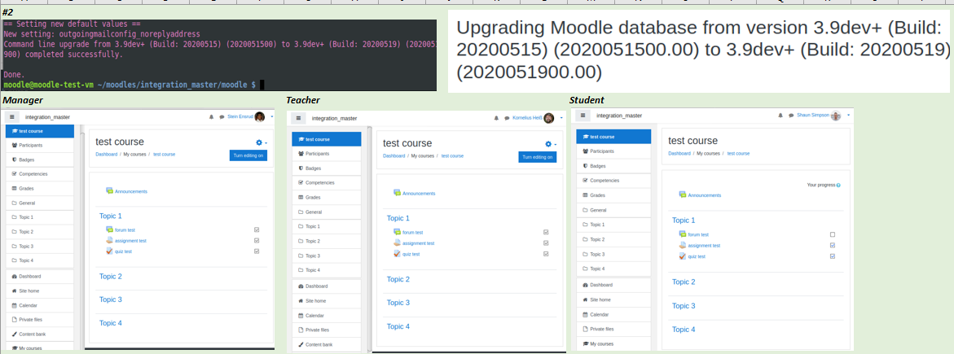Toggle quiz test completion checkbox in Student view
The height and width of the screenshot is (354, 954).
pyautogui.click(x=833, y=256)
